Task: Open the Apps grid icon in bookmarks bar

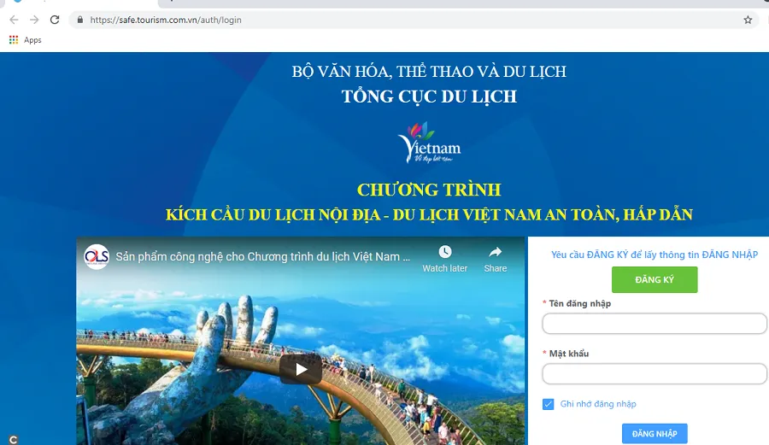Action: [x=14, y=40]
